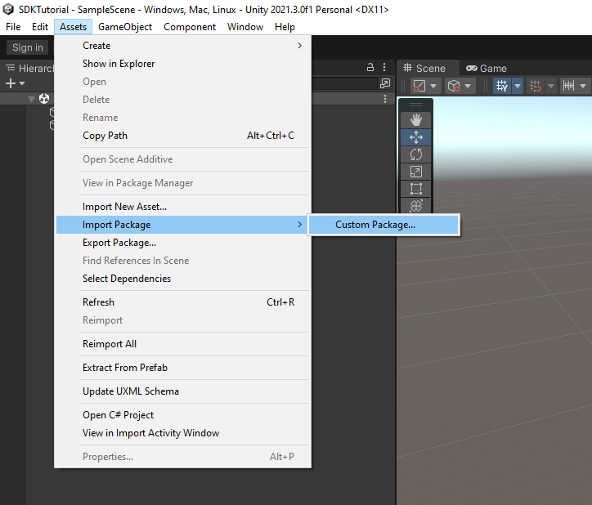The image size is (592, 505).
Task: Open the handle rotation dropdown
Action: point(460,86)
